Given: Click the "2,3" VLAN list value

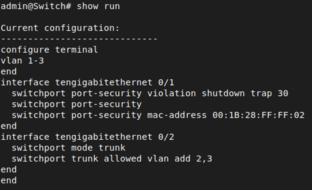Looking at the screenshot, I should coord(204,159).
